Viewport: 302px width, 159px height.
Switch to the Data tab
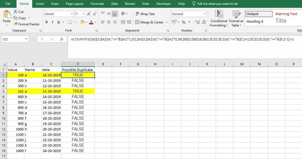(x=114, y=4)
